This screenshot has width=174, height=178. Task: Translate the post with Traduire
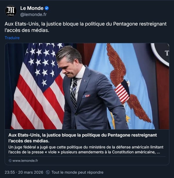(12, 38)
